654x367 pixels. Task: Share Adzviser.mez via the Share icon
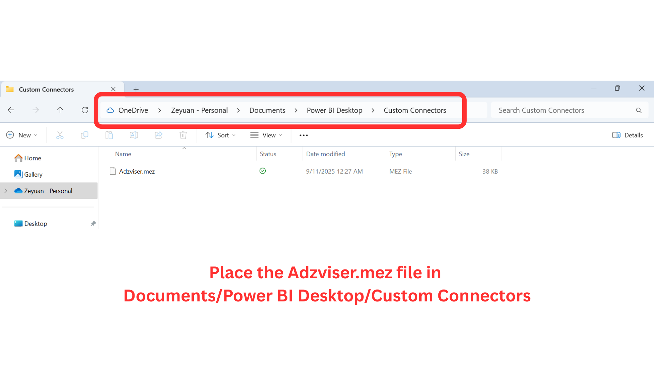click(x=158, y=135)
